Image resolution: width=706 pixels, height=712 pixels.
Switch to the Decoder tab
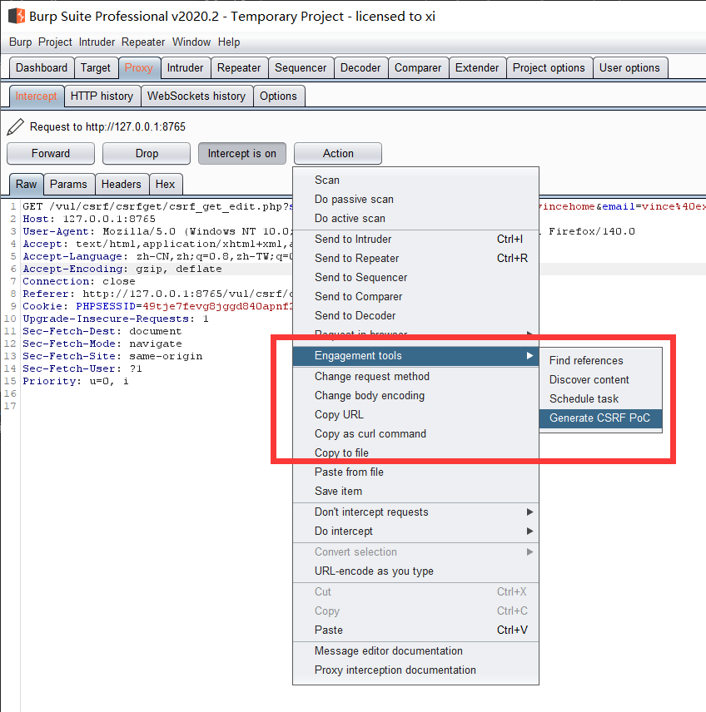click(x=360, y=67)
